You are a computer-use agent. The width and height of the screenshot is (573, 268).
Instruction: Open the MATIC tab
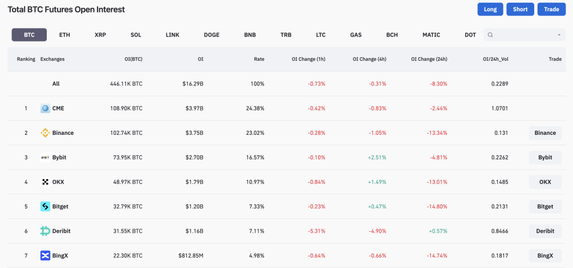(431, 35)
